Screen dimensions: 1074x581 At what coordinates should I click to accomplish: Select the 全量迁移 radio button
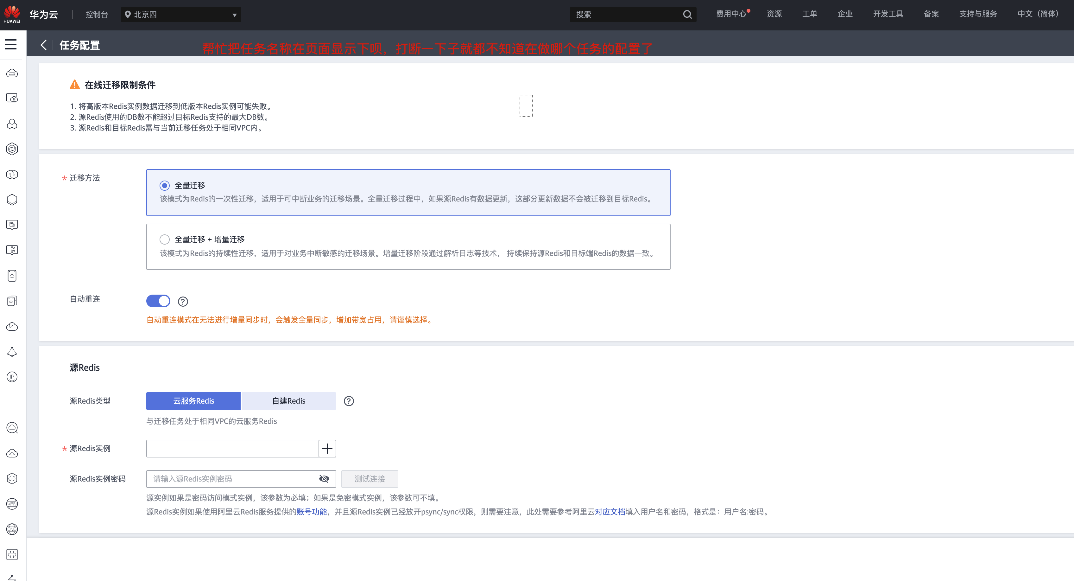click(x=165, y=186)
